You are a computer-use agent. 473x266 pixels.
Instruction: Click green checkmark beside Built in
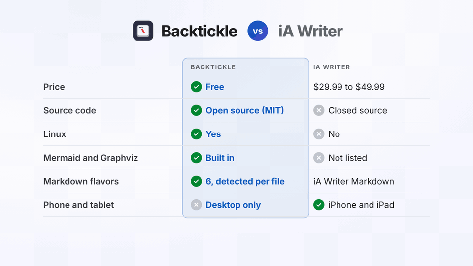pyautogui.click(x=196, y=158)
